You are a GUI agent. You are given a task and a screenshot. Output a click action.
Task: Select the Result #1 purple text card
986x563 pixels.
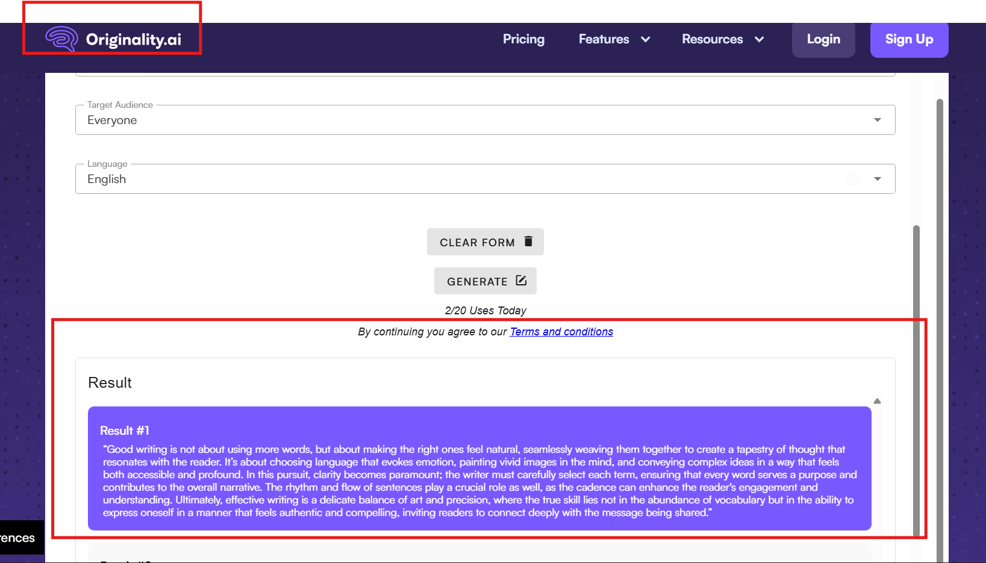479,468
